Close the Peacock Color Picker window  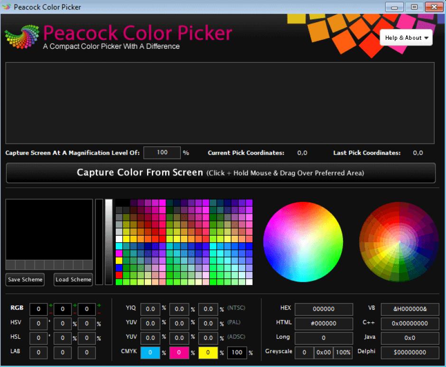pyautogui.click(x=434, y=7)
